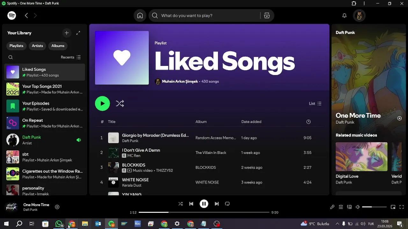Toggle shuffle in the player bar
Viewport: 408px width, 229px height.
coord(180,204)
